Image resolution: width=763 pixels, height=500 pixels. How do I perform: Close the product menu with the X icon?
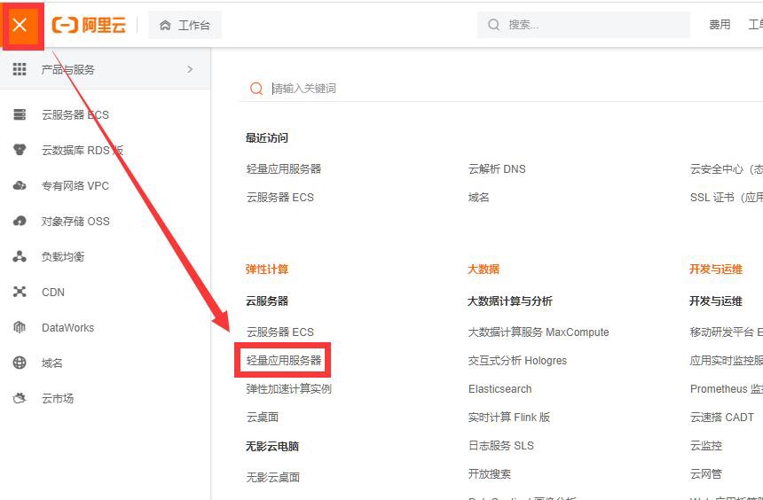click(x=20, y=24)
